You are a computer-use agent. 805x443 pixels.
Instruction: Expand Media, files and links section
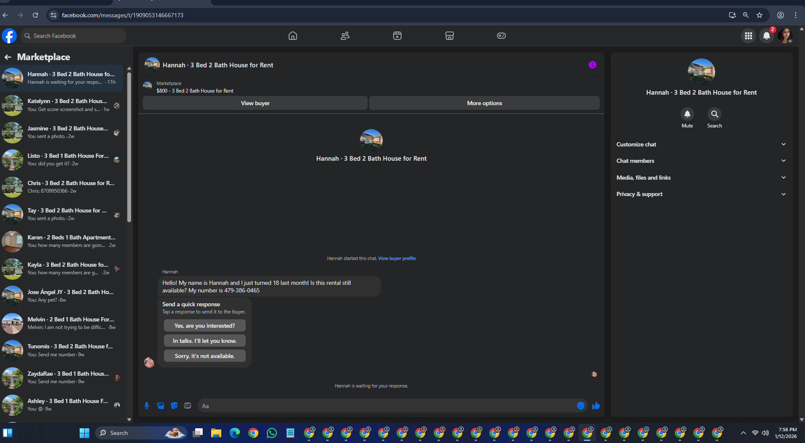click(701, 178)
